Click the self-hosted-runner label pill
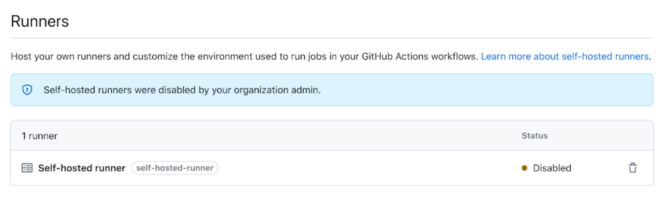666x201 pixels. click(x=175, y=168)
